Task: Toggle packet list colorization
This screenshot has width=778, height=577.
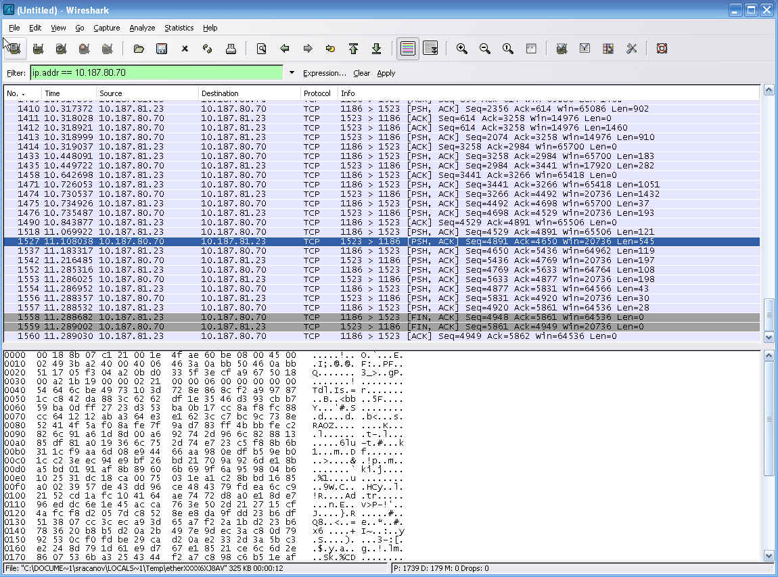Action: pos(408,49)
